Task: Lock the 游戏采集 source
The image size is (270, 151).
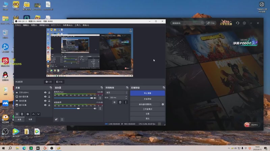Action: click(49, 101)
